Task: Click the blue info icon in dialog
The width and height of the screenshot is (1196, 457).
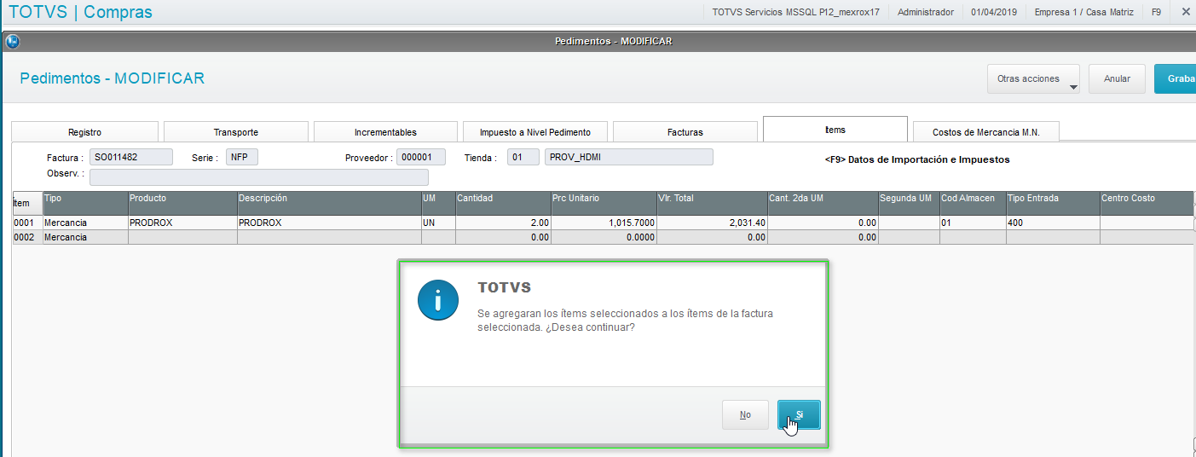Action: pyautogui.click(x=439, y=299)
